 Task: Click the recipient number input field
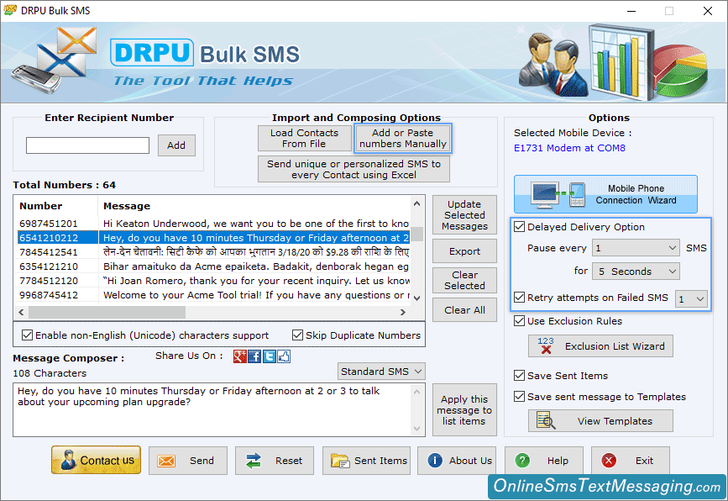click(88, 145)
